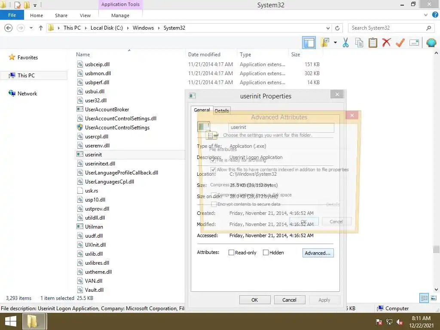This screenshot has height=330, width=440.
Task: Click the Paste clipboard icon
Action: point(373,43)
